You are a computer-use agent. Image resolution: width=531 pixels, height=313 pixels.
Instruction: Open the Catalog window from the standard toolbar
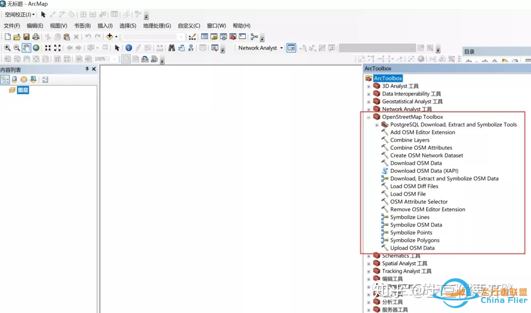pos(214,37)
